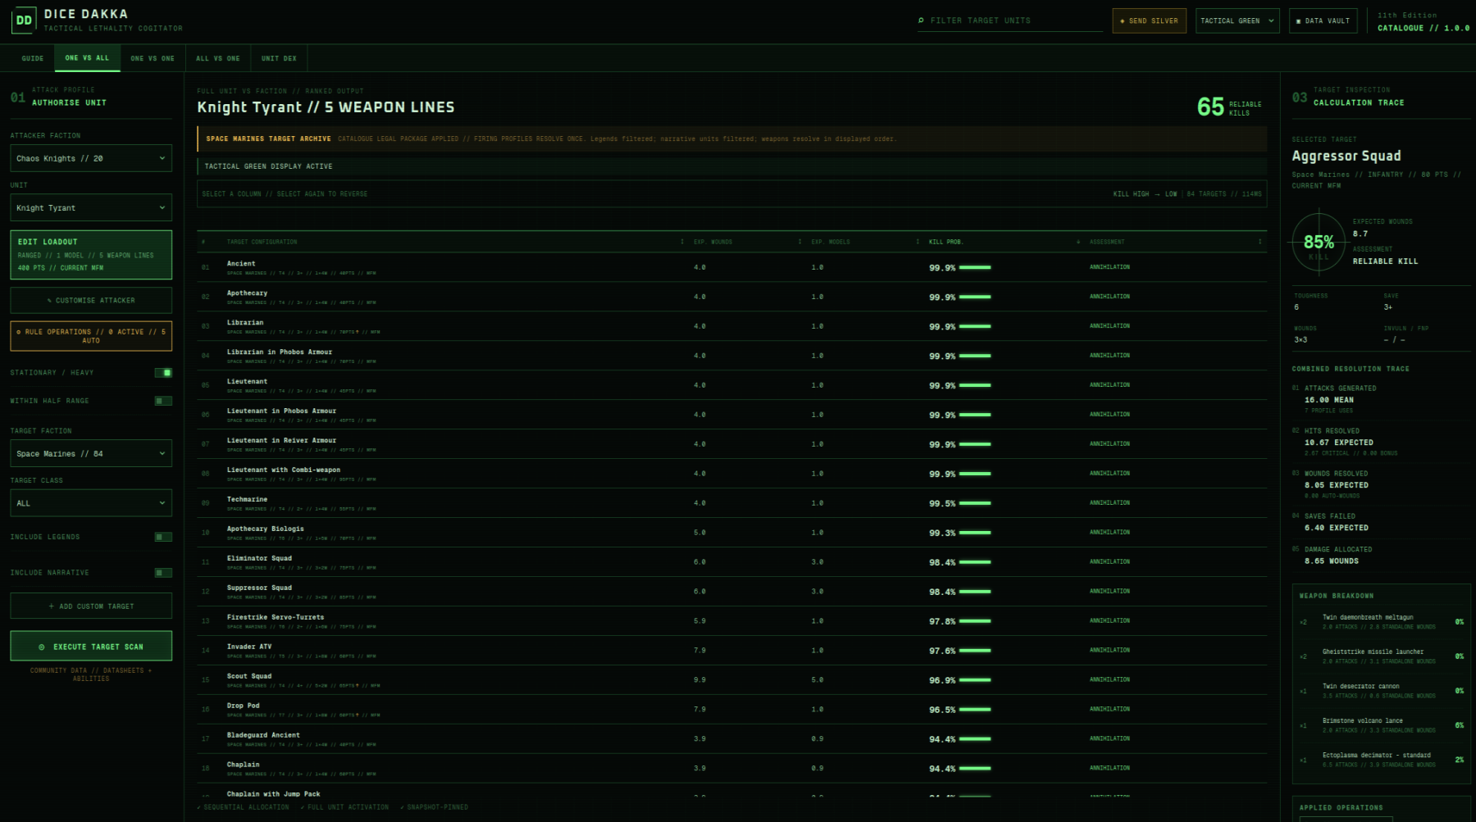Switch to the One vs One tab
This screenshot has height=822, width=1476.
coord(153,58)
